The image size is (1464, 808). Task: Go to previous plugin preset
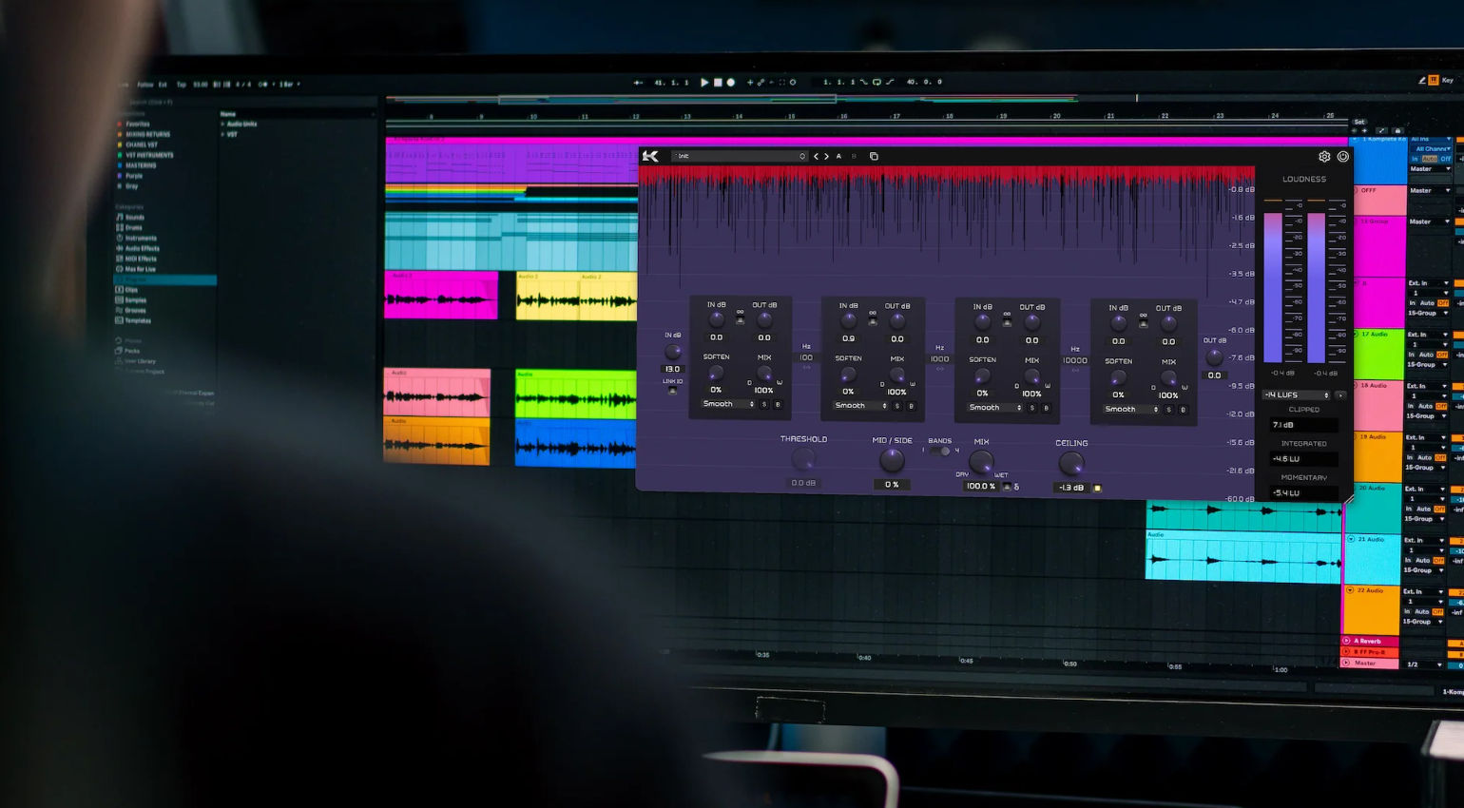point(816,156)
